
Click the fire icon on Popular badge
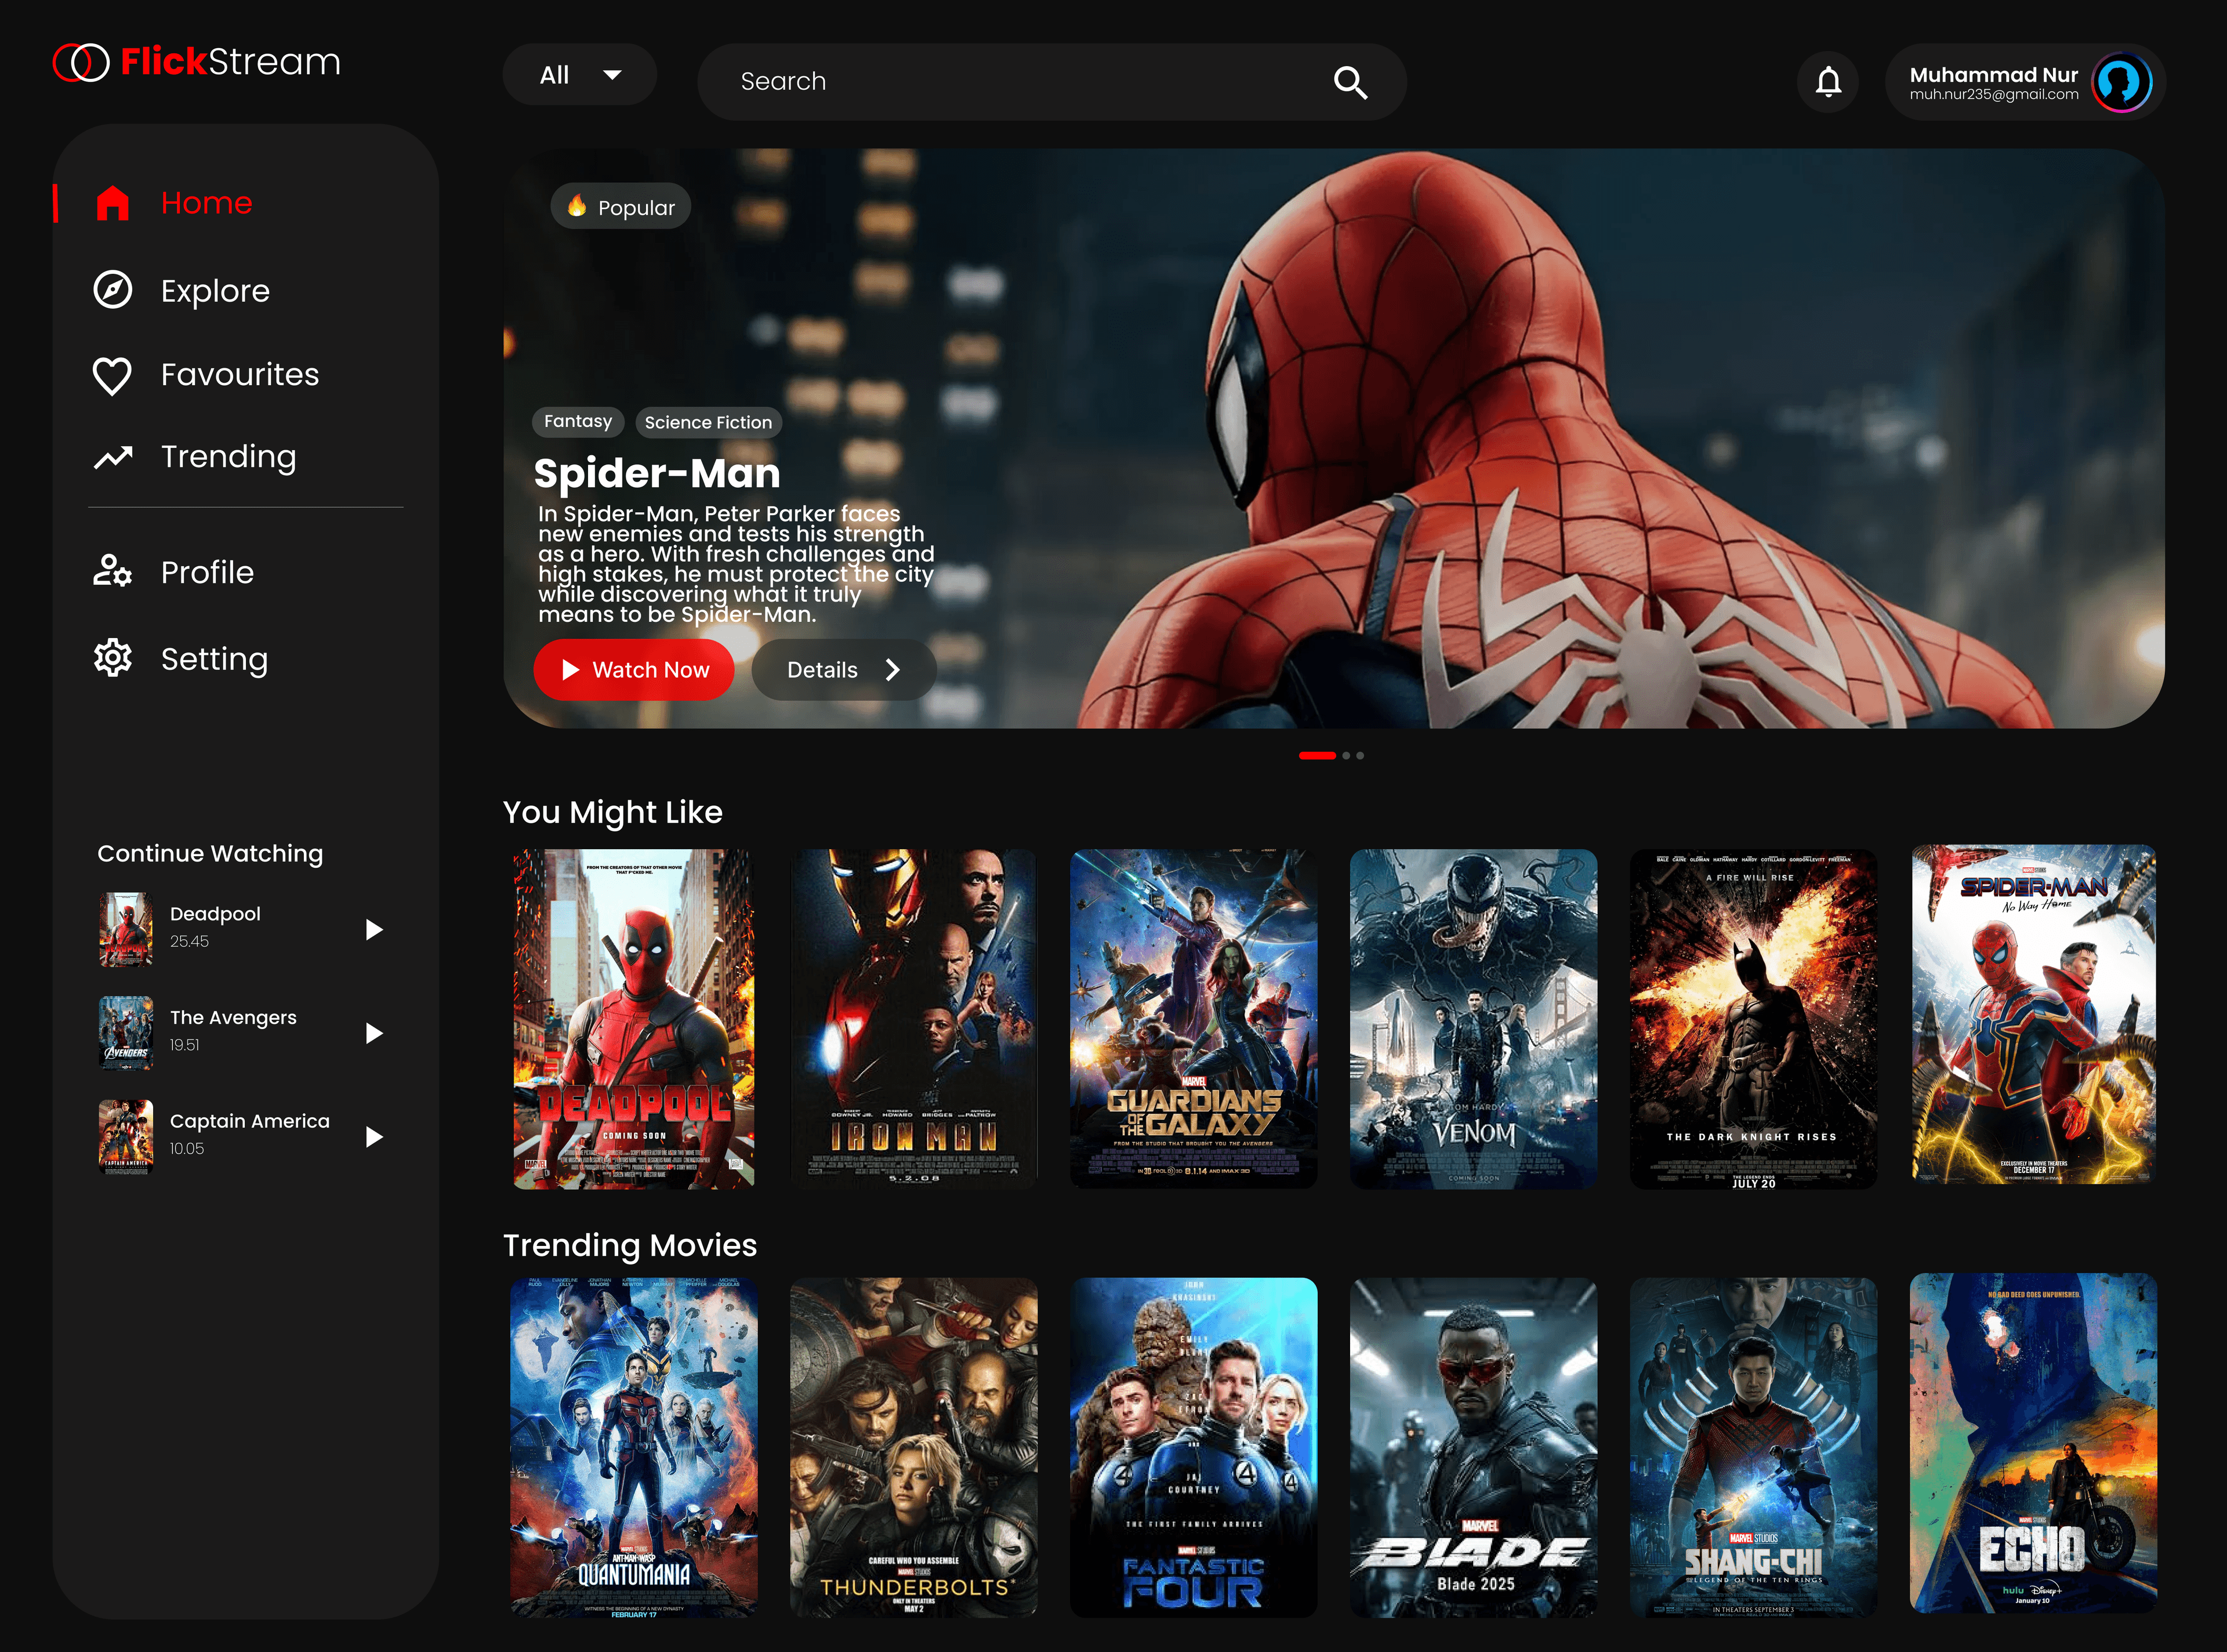(576, 206)
